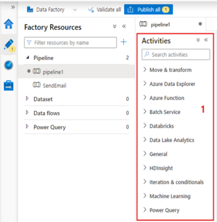Click the Factory Resources heading
Viewport: 217px width, 222px height.
53,27
